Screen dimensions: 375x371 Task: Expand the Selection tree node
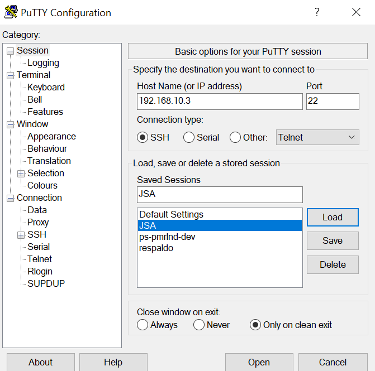click(x=21, y=174)
